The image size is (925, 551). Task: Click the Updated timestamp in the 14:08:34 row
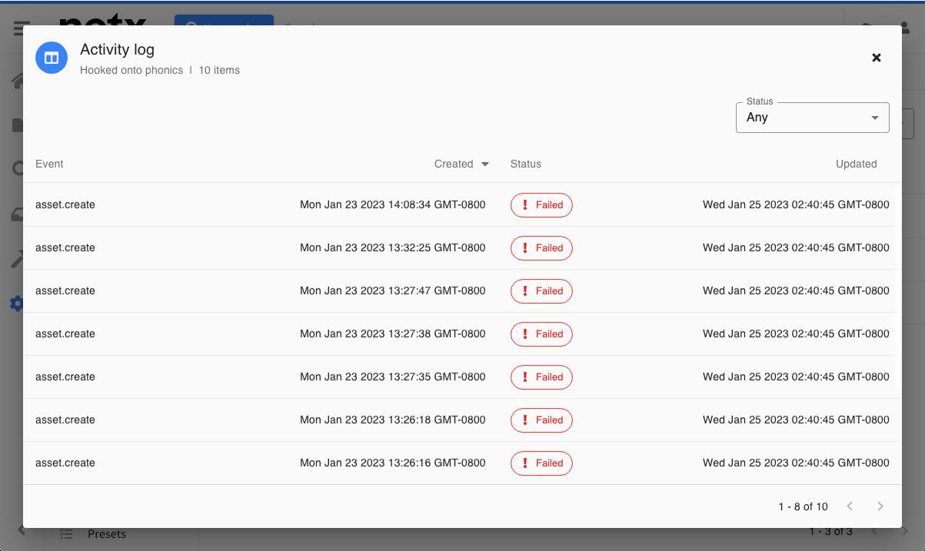tap(796, 205)
